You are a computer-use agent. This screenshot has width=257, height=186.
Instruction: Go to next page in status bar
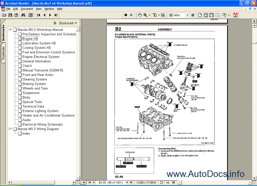point(127,182)
